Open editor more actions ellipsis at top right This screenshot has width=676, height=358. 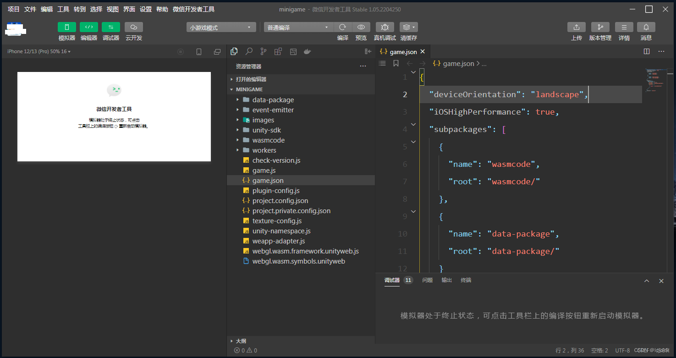point(660,51)
